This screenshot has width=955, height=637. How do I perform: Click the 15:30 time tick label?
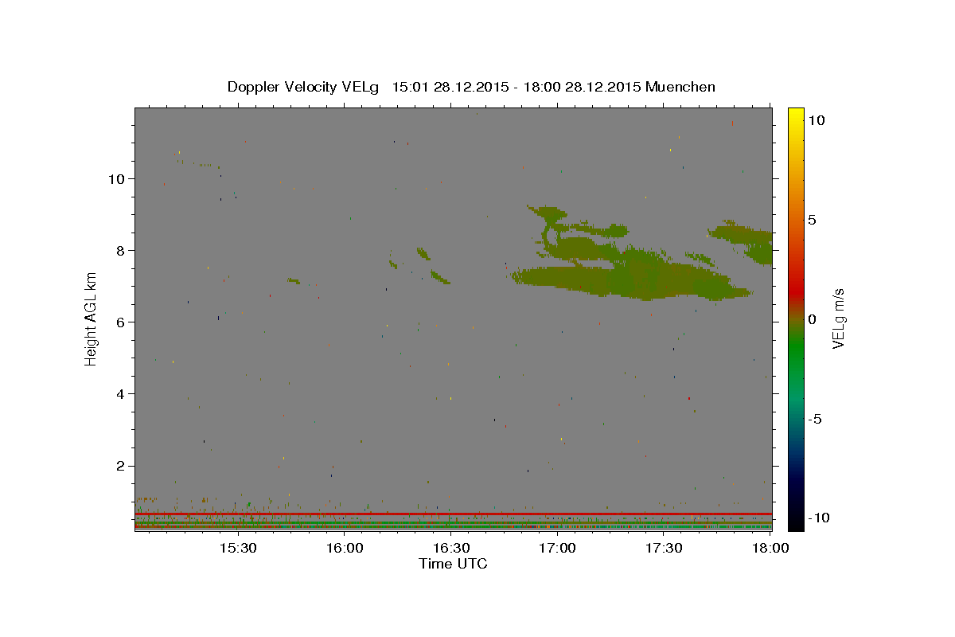click(238, 549)
